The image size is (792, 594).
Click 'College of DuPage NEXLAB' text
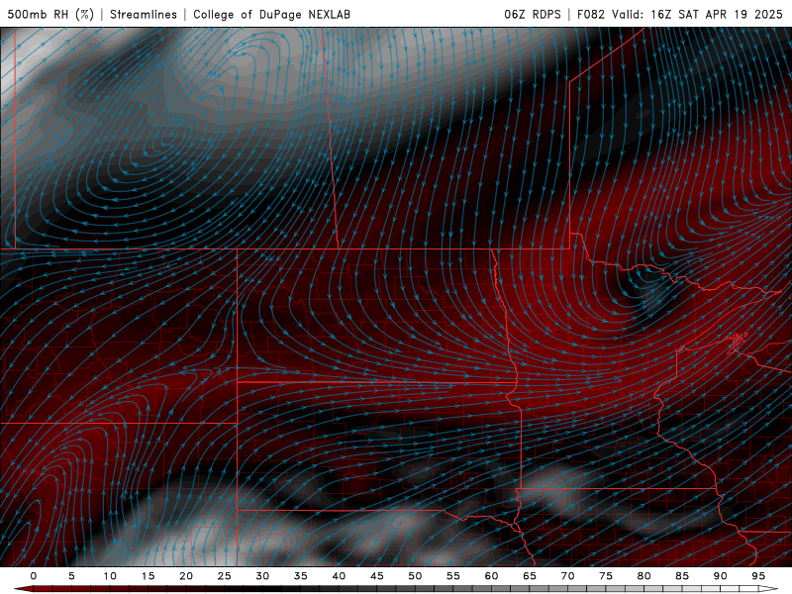pyautogui.click(x=271, y=14)
